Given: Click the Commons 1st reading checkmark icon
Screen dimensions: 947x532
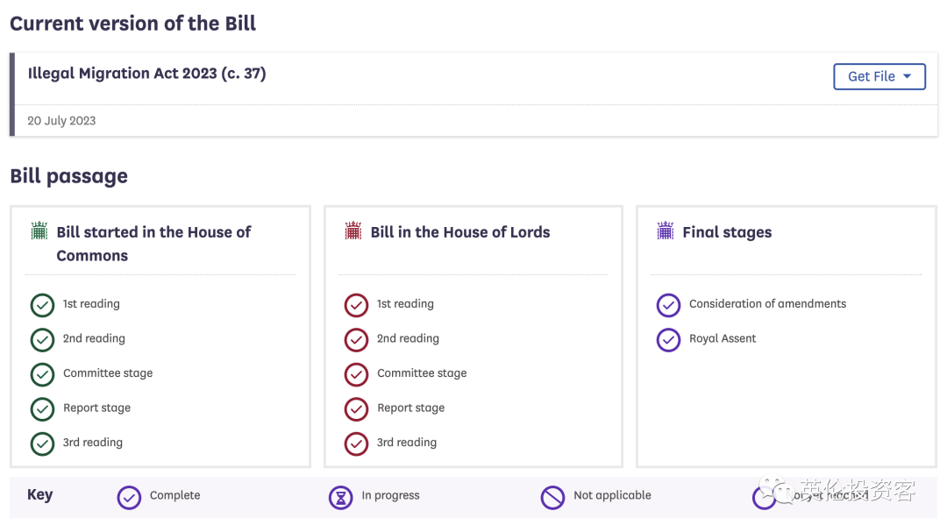Looking at the screenshot, I should pos(43,305).
